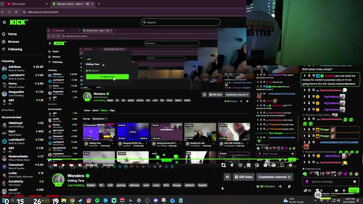The height and width of the screenshot is (204, 363).
Task: Open the Konvy channel in Following
Action: (22, 85)
